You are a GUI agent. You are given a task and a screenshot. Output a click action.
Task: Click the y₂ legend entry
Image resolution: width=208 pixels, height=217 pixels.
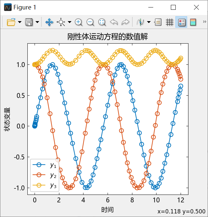click(x=45, y=175)
